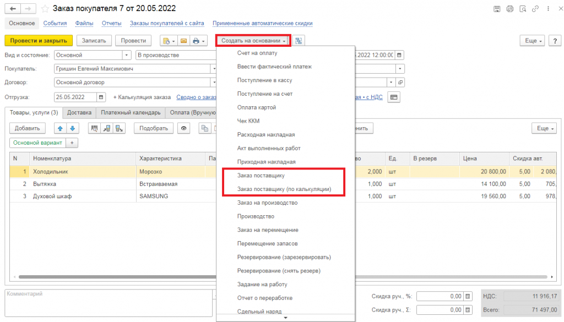The height and width of the screenshot is (322, 564).
Task: Open the События section link
Action: (55, 23)
